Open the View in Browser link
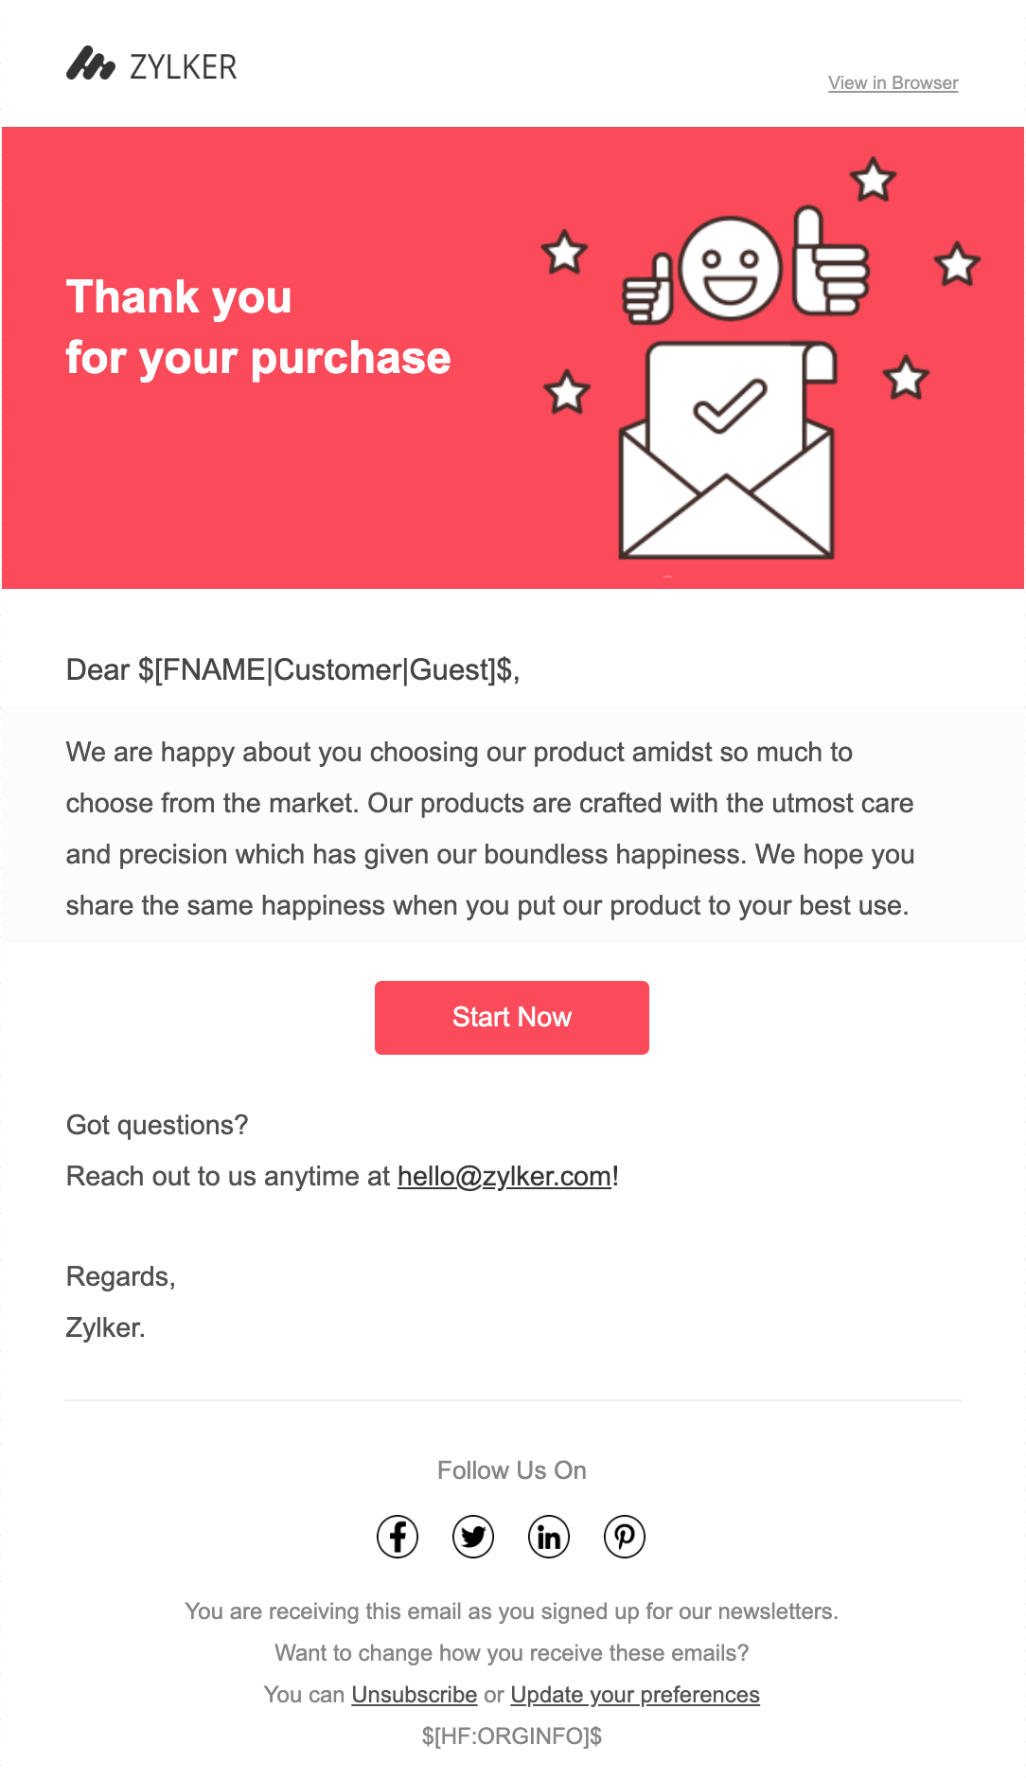The width and height of the screenshot is (1026, 1780). point(893,83)
